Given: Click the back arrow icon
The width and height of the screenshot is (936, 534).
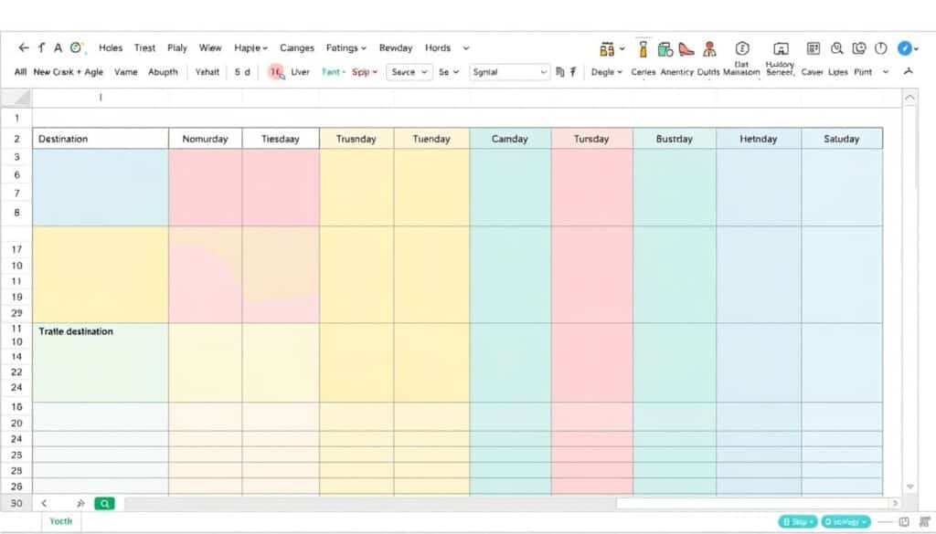Looking at the screenshot, I should coord(23,47).
